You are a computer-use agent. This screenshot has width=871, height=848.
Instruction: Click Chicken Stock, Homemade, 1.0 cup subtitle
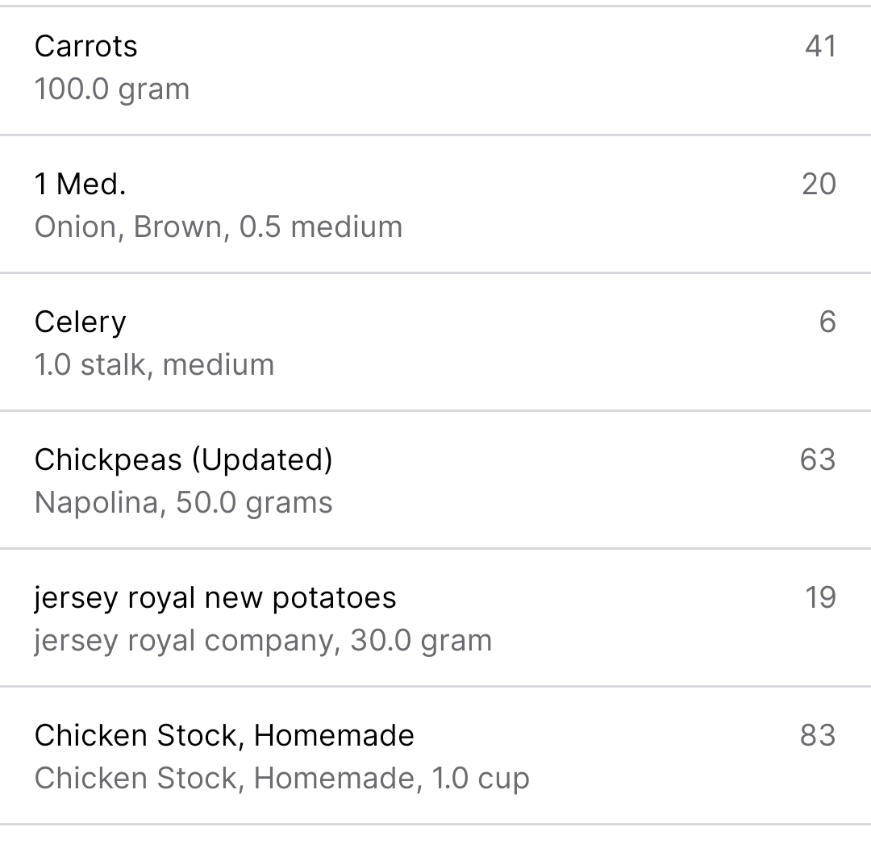point(281,779)
